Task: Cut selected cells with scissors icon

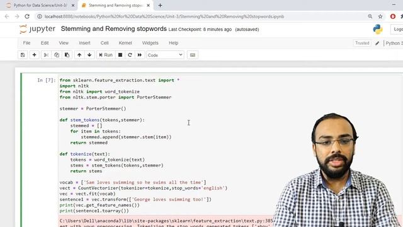Action: pyautogui.click(x=46, y=55)
